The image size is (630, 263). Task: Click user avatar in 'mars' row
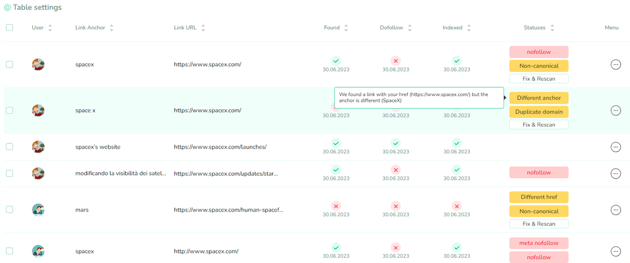[x=38, y=210]
